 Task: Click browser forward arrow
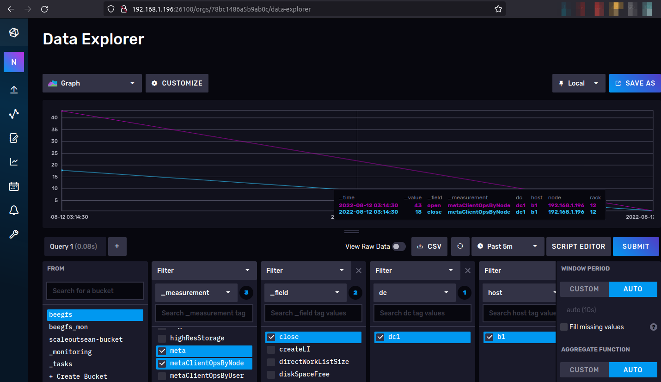(x=28, y=9)
